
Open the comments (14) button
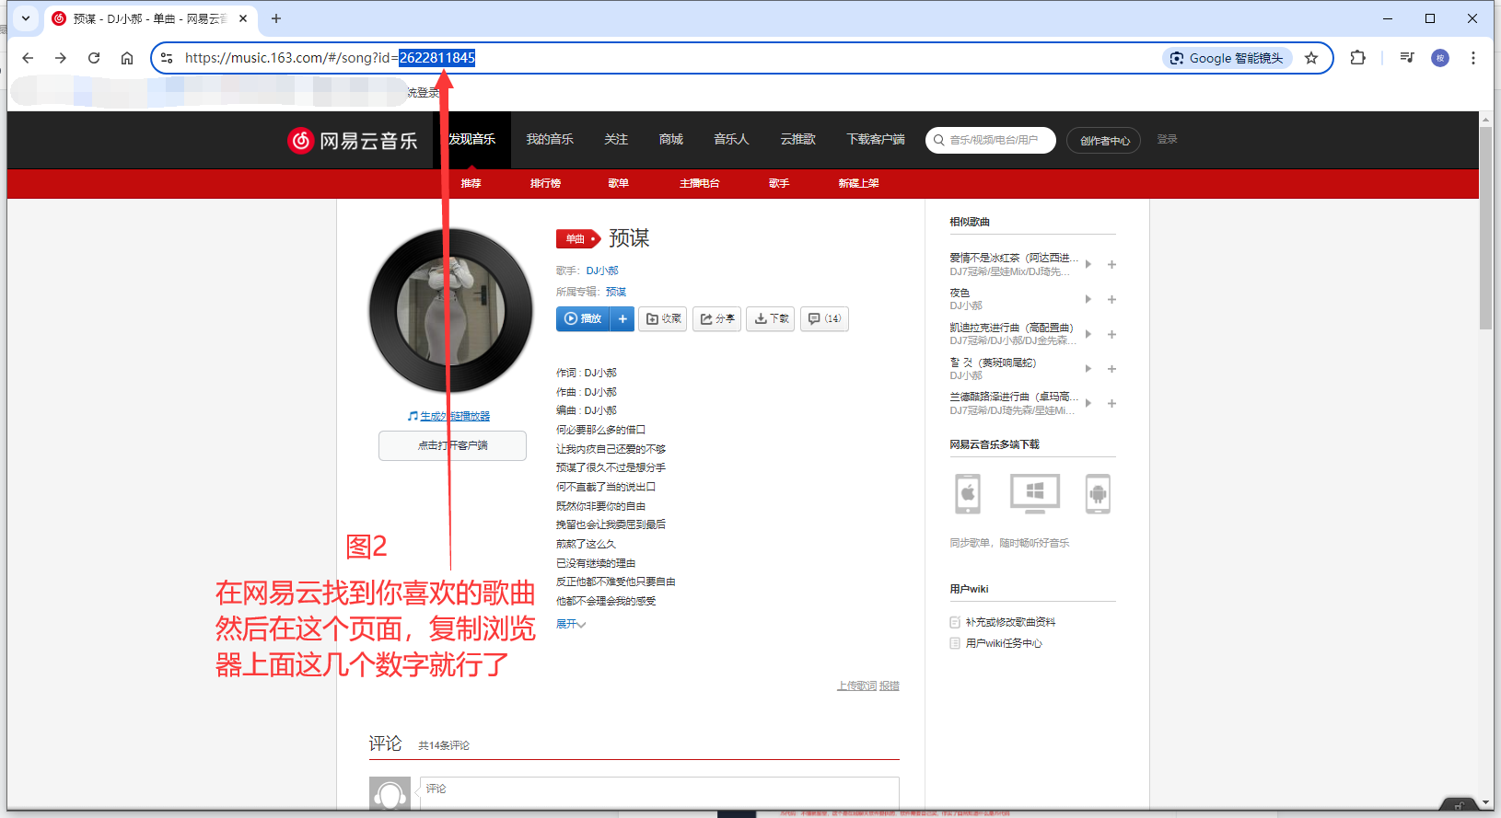(x=824, y=319)
